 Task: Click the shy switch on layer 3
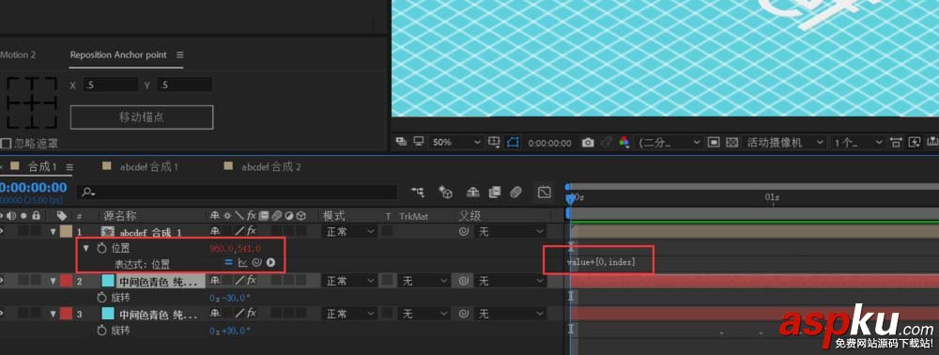[x=215, y=314]
